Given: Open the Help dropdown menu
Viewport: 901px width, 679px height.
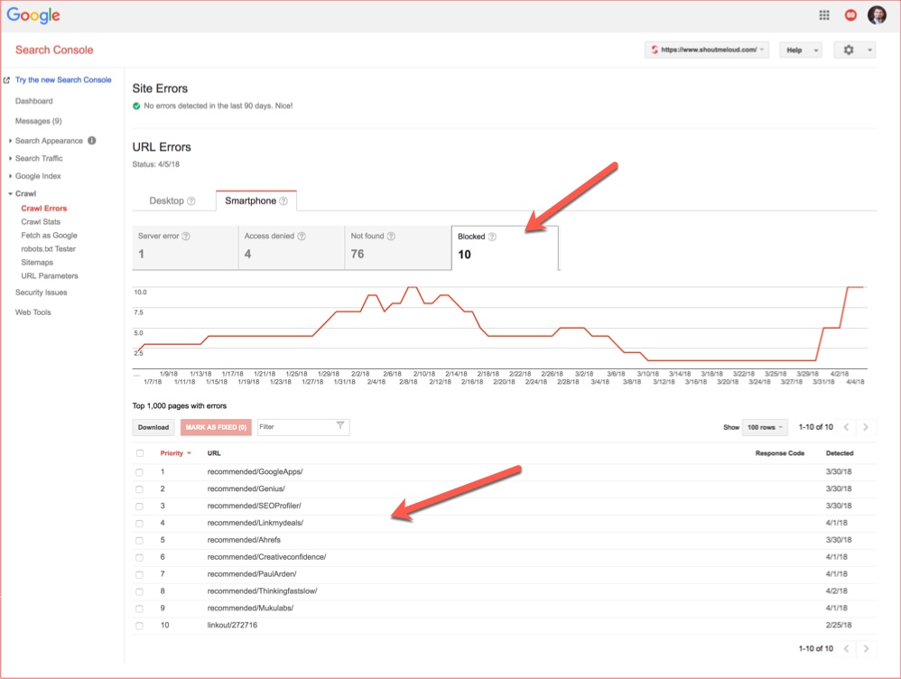Looking at the screenshot, I should pos(800,50).
